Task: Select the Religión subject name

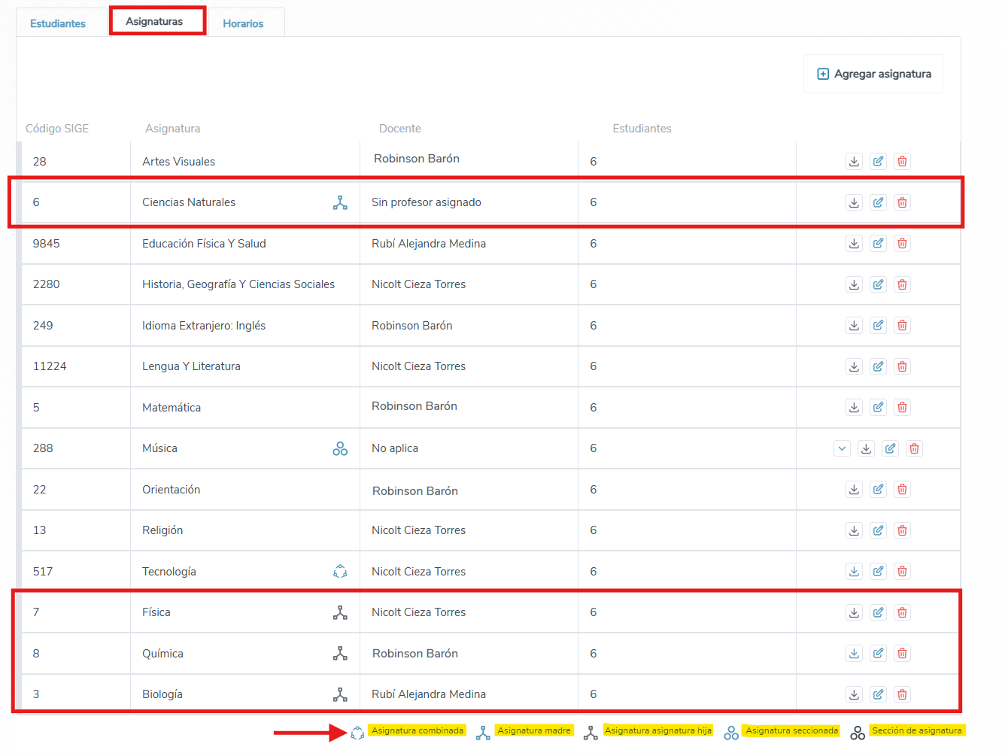Action: [162, 530]
